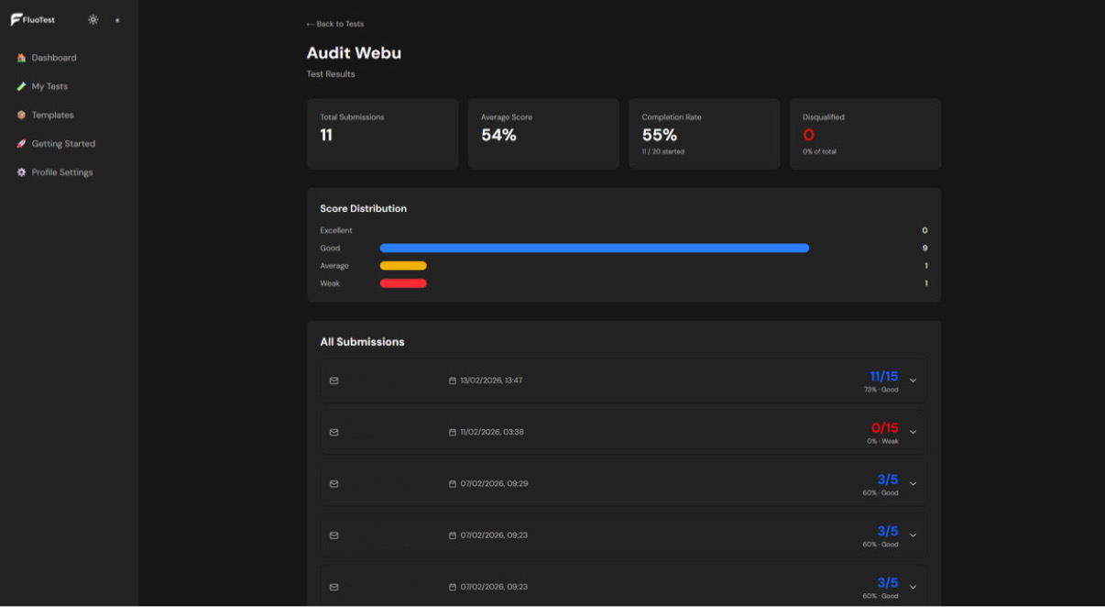Launch Getting Started via the rocket icon
Image resolution: width=1105 pixels, height=607 pixels.
[x=22, y=143]
